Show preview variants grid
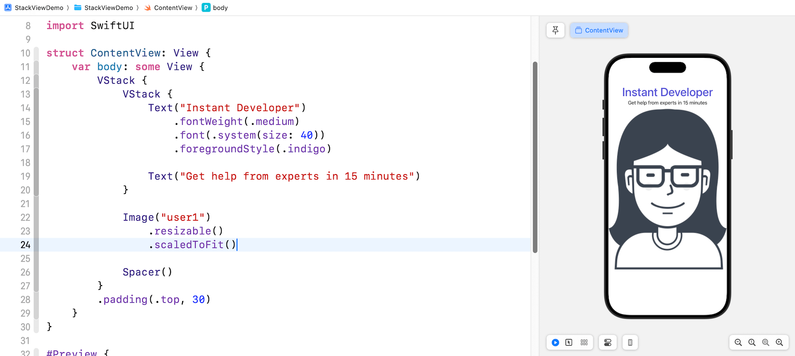The height and width of the screenshot is (356, 795). tap(584, 342)
